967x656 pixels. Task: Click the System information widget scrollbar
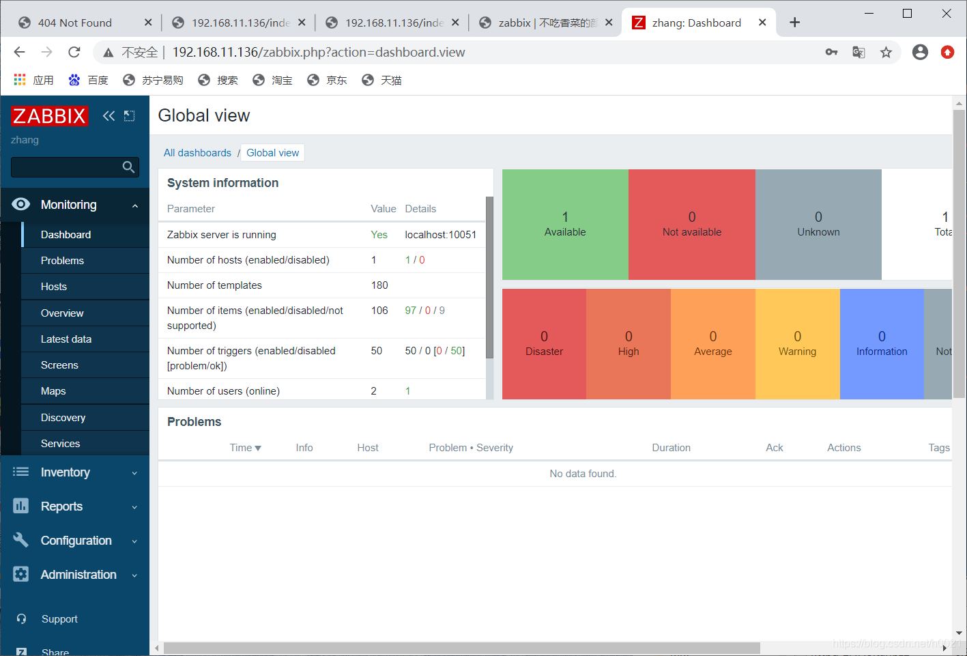click(x=489, y=278)
